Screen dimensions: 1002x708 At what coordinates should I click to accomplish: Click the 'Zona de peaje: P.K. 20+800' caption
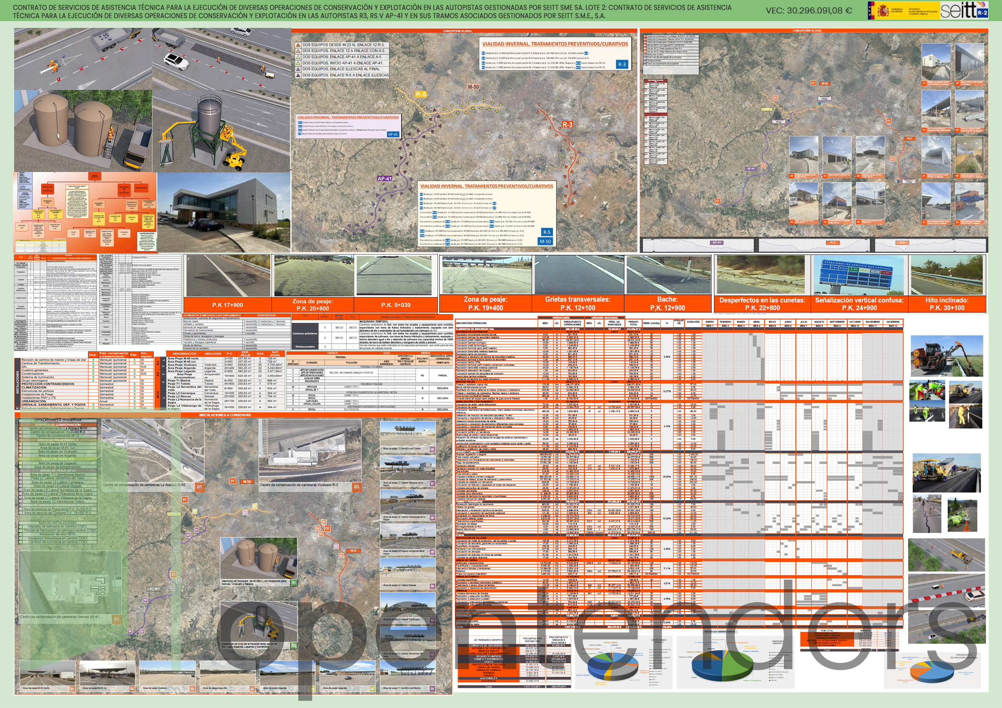(312, 305)
